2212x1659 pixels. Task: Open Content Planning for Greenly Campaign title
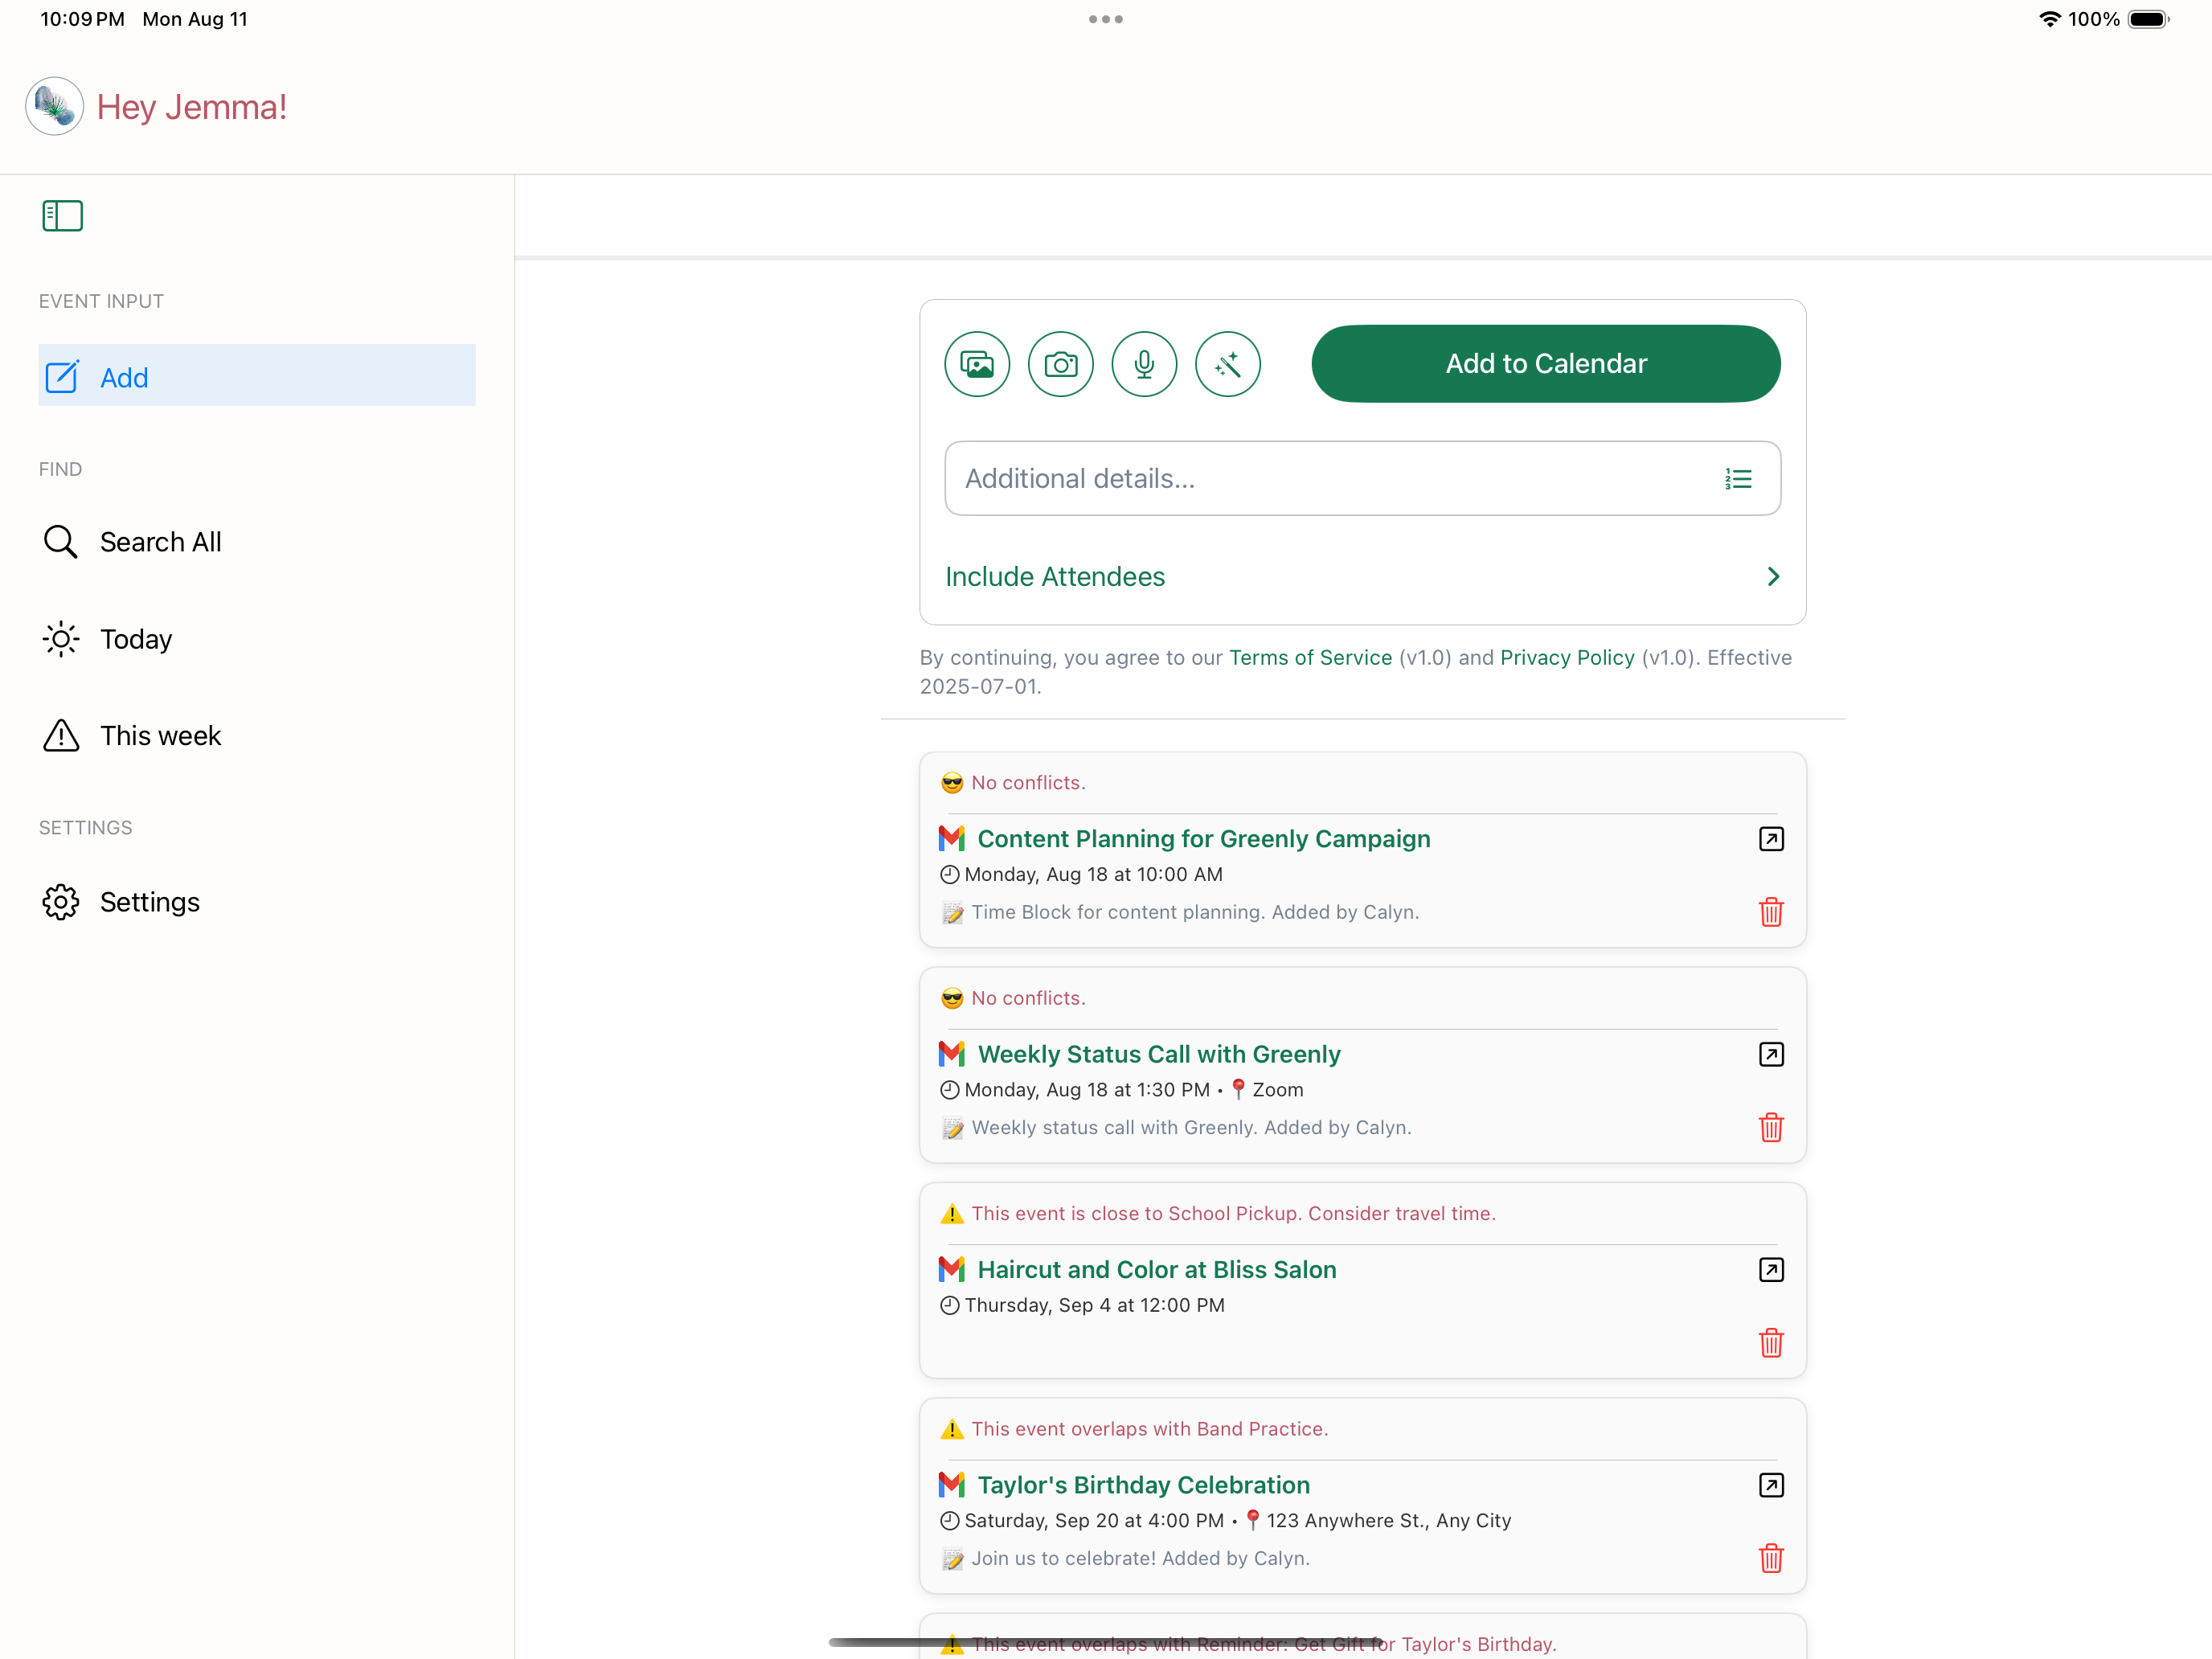pos(1204,839)
